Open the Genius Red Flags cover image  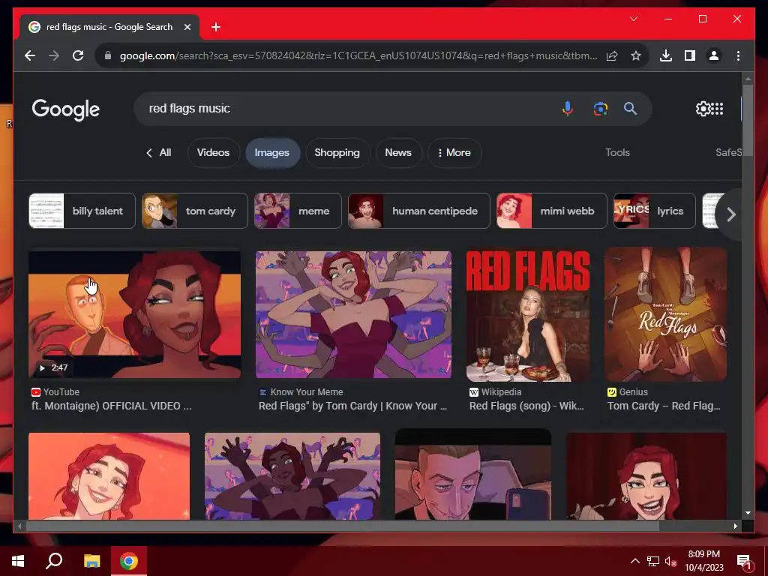click(x=665, y=314)
